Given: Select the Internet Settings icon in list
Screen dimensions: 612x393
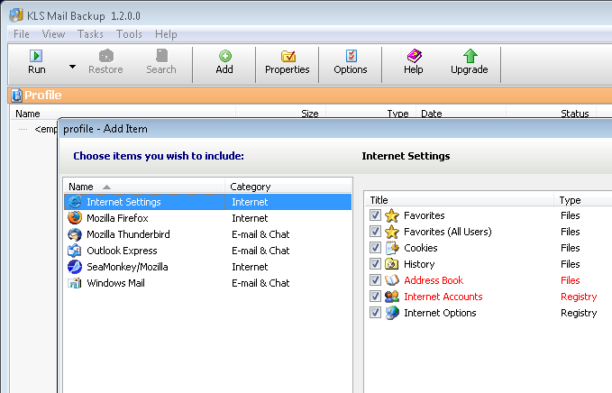Looking at the screenshot, I should (75, 202).
